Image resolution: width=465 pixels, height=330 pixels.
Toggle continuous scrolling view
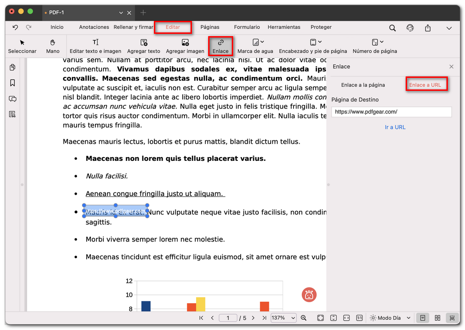[x=452, y=318]
